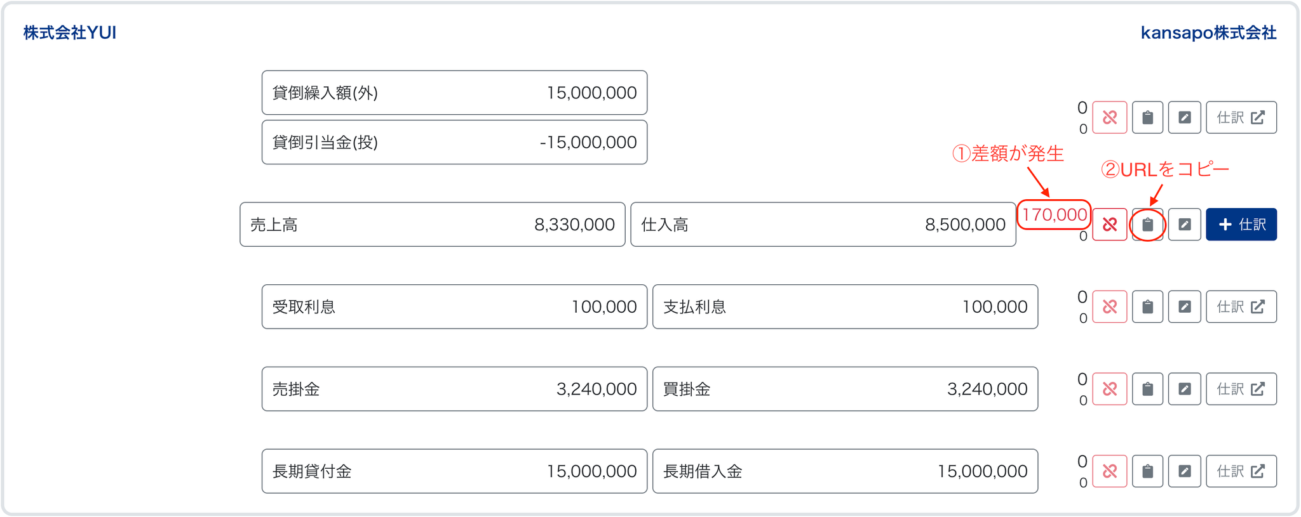Click unlink icon in 長期貸付金 row
The image size is (1301, 517).
click(x=1109, y=471)
